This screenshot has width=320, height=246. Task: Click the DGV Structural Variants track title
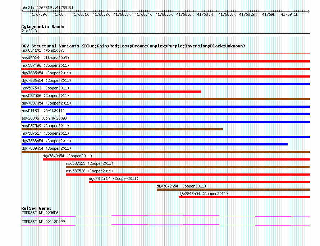point(133,46)
